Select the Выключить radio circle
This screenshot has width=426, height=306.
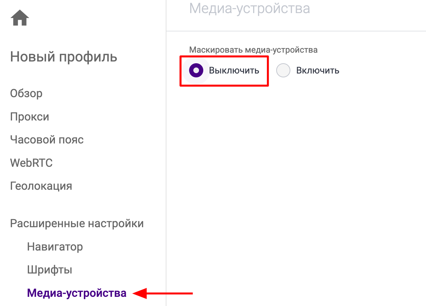pyautogui.click(x=196, y=70)
